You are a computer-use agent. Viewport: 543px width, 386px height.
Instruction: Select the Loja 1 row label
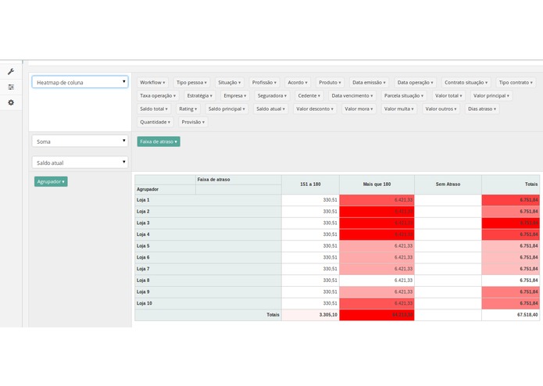[x=208, y=200]
